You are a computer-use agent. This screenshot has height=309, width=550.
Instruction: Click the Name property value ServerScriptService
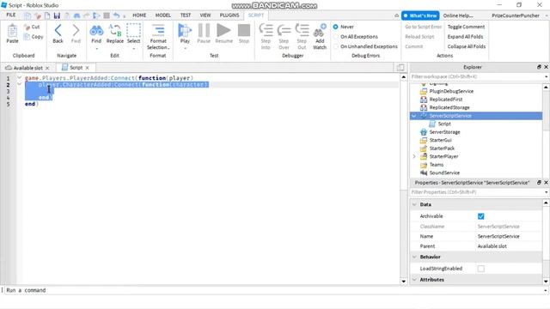498,237
